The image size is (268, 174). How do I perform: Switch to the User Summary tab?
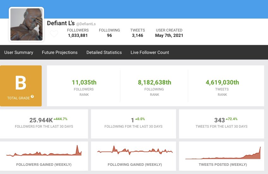(19, 52)
